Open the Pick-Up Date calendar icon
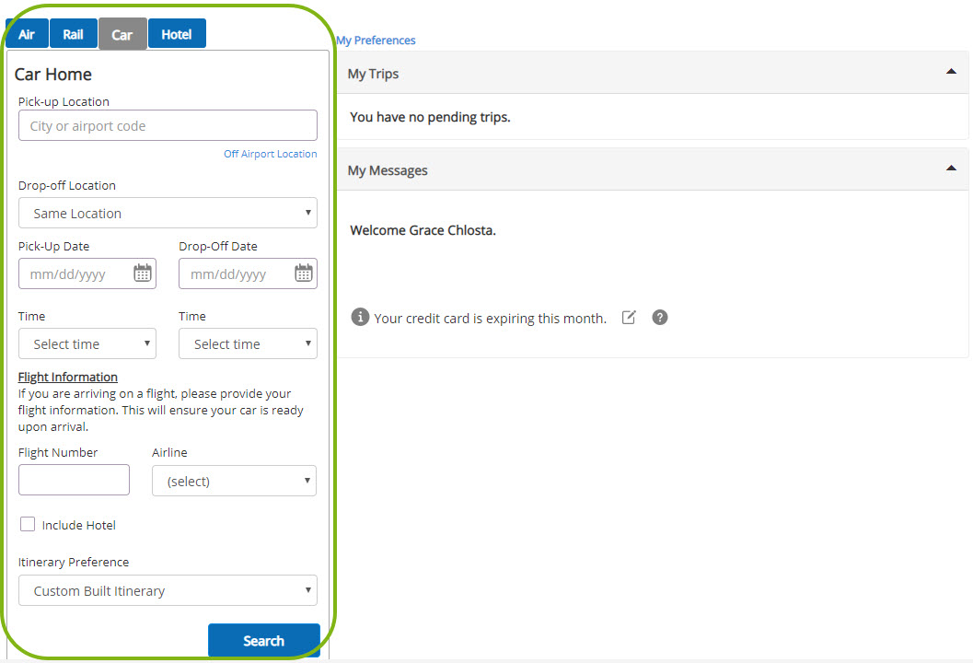The width and height of the screenshot is (973, 663). [143, 273]
